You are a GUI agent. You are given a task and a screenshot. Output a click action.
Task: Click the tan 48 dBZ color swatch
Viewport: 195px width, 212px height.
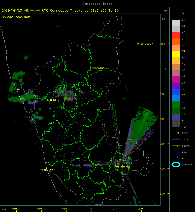point(176,67)
